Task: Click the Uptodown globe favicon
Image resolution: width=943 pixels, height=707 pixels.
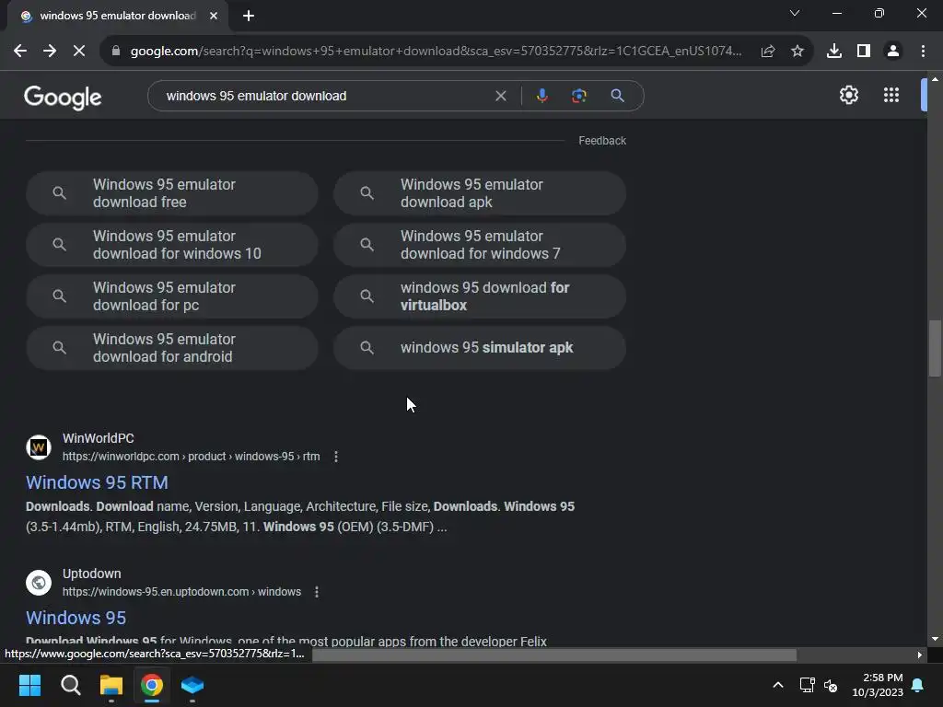Action: (39, 583)
